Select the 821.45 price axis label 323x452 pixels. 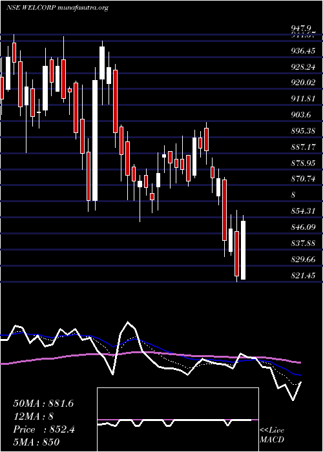(x=303, y=276)
